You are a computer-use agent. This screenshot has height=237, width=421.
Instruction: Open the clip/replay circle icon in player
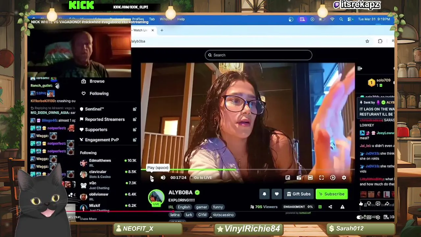coord(333,178)
